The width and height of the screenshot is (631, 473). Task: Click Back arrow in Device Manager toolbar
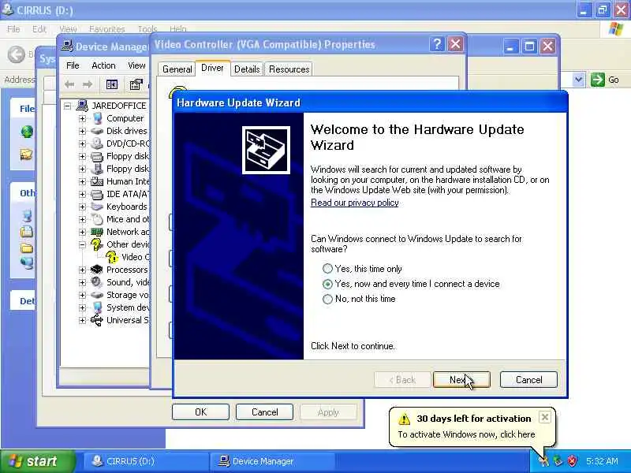pos(69,84)
